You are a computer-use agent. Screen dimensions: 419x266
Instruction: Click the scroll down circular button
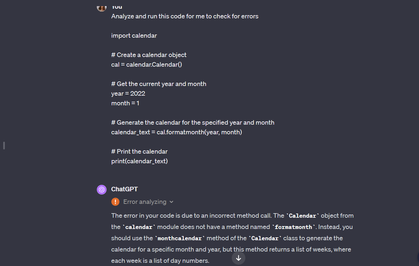click(238, 258)
